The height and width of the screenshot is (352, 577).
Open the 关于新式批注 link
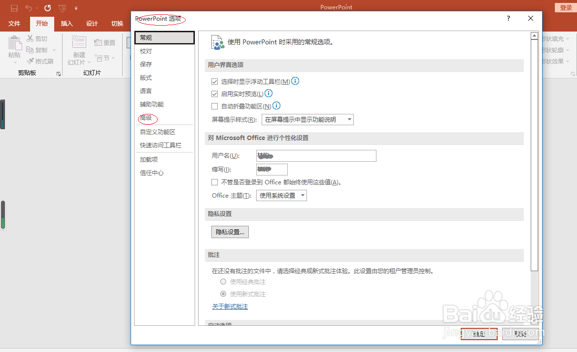point(230,306)
